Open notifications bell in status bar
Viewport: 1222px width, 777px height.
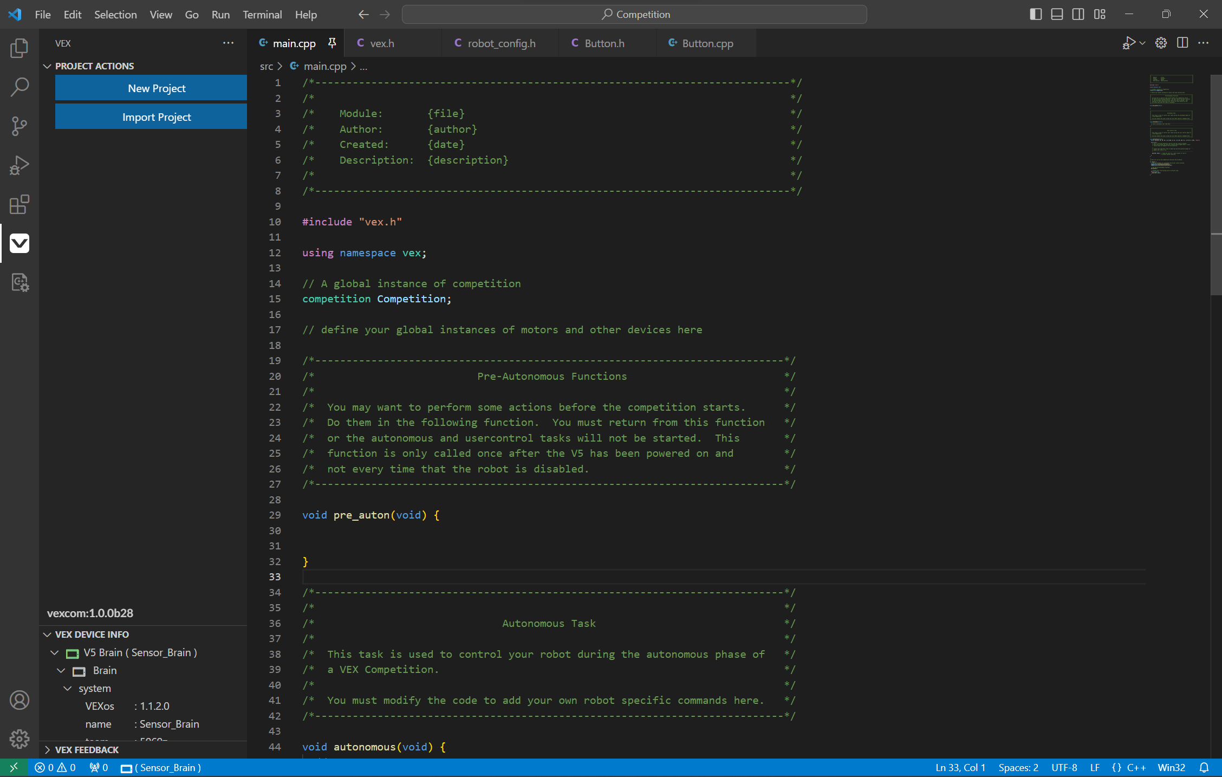[x=1204, y=767]
